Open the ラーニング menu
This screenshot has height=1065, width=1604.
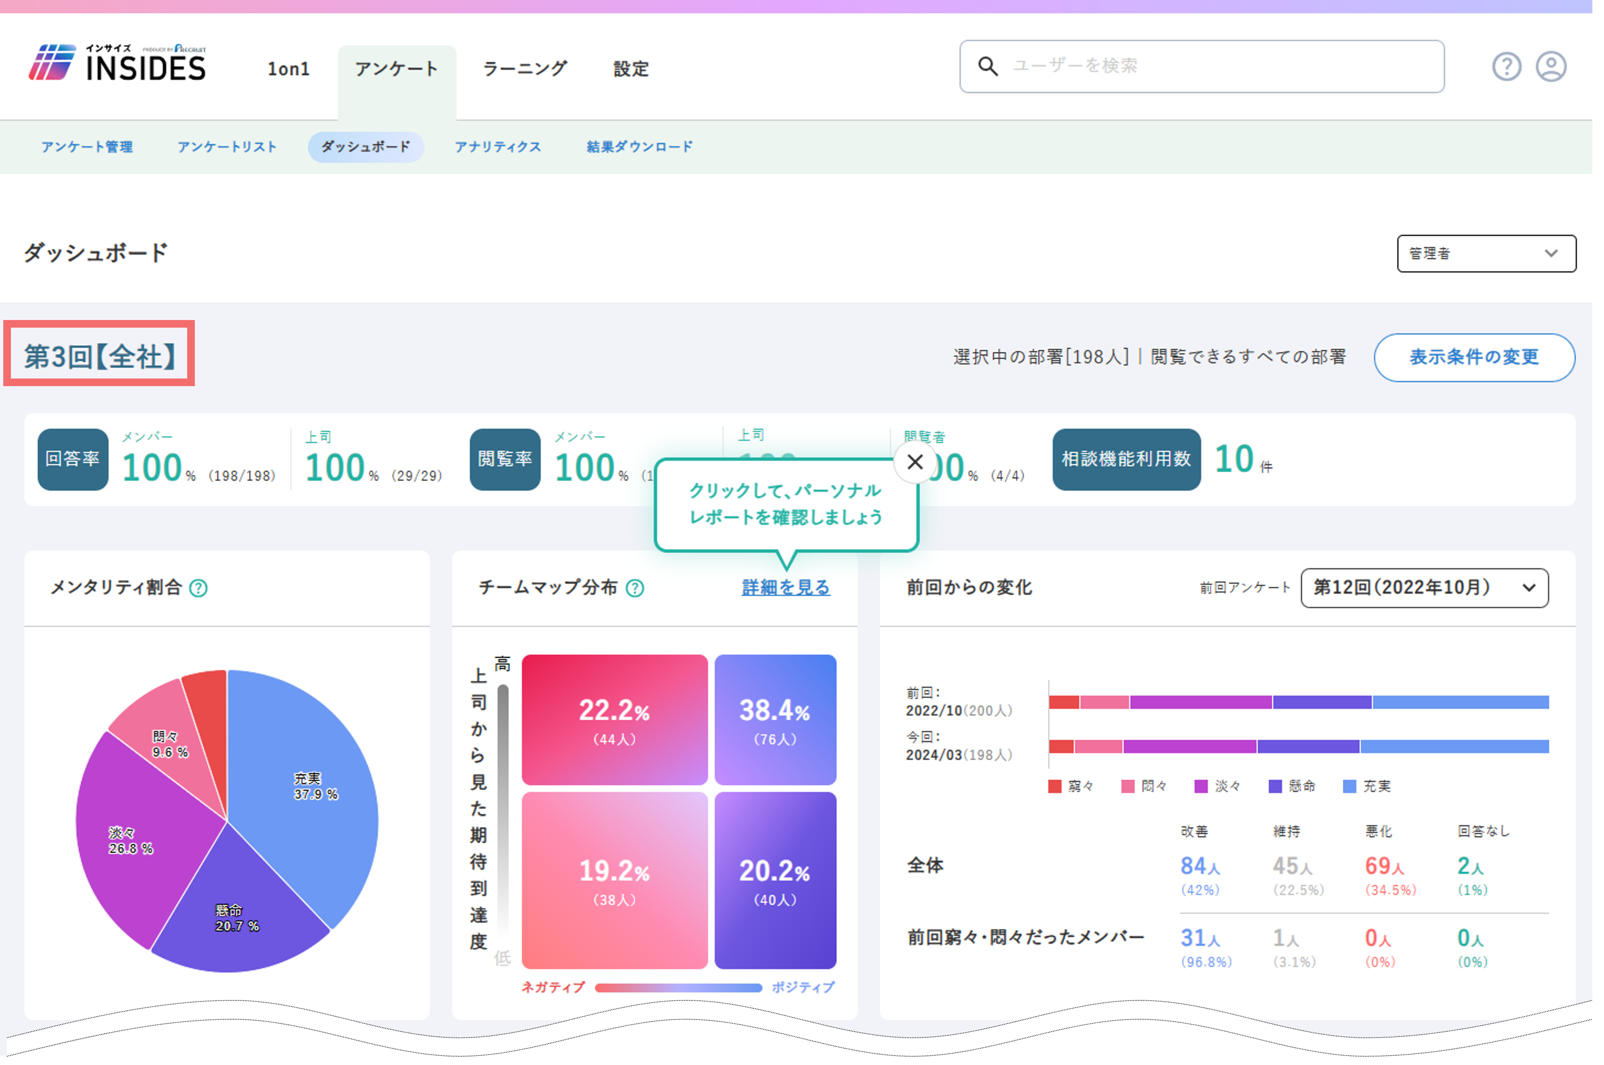tap(525, 69)
